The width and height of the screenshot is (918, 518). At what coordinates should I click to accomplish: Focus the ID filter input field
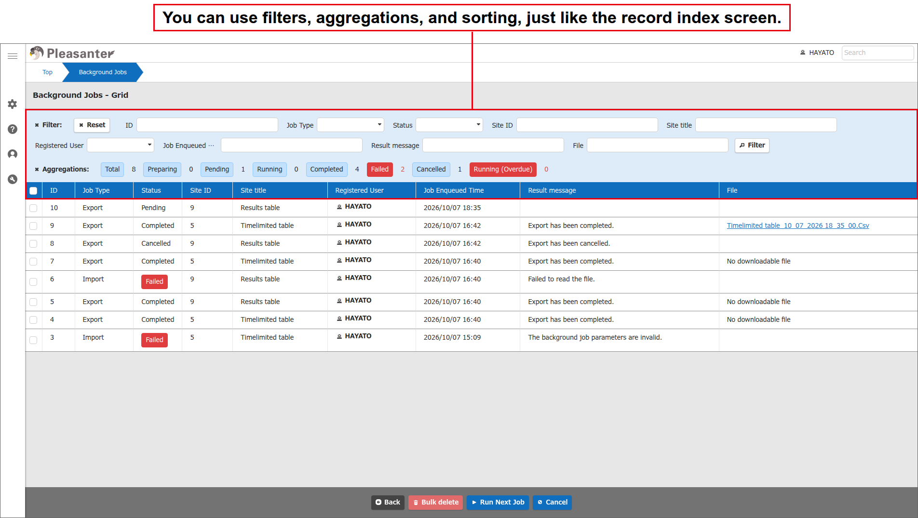pos(207,125)
